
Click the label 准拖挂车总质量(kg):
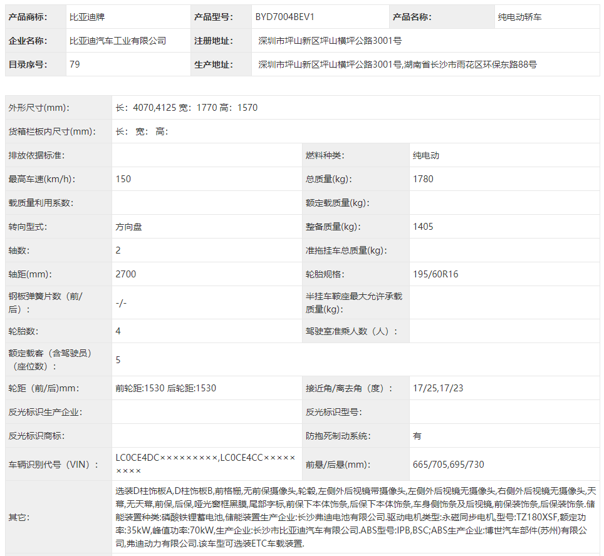pos(346,250)
